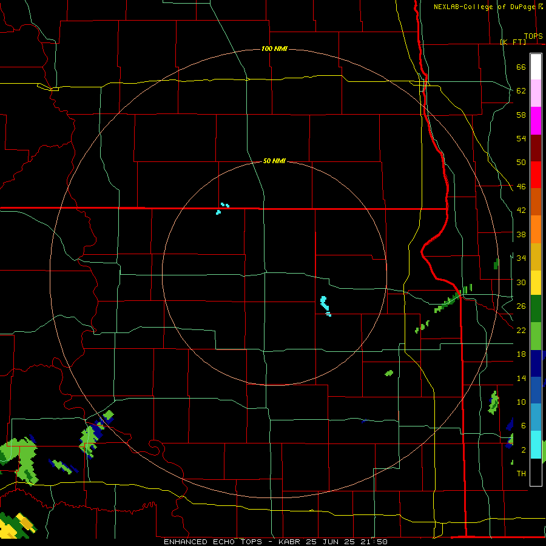
Task: Click the '26' legend value
Action: [x=521, y=306]
